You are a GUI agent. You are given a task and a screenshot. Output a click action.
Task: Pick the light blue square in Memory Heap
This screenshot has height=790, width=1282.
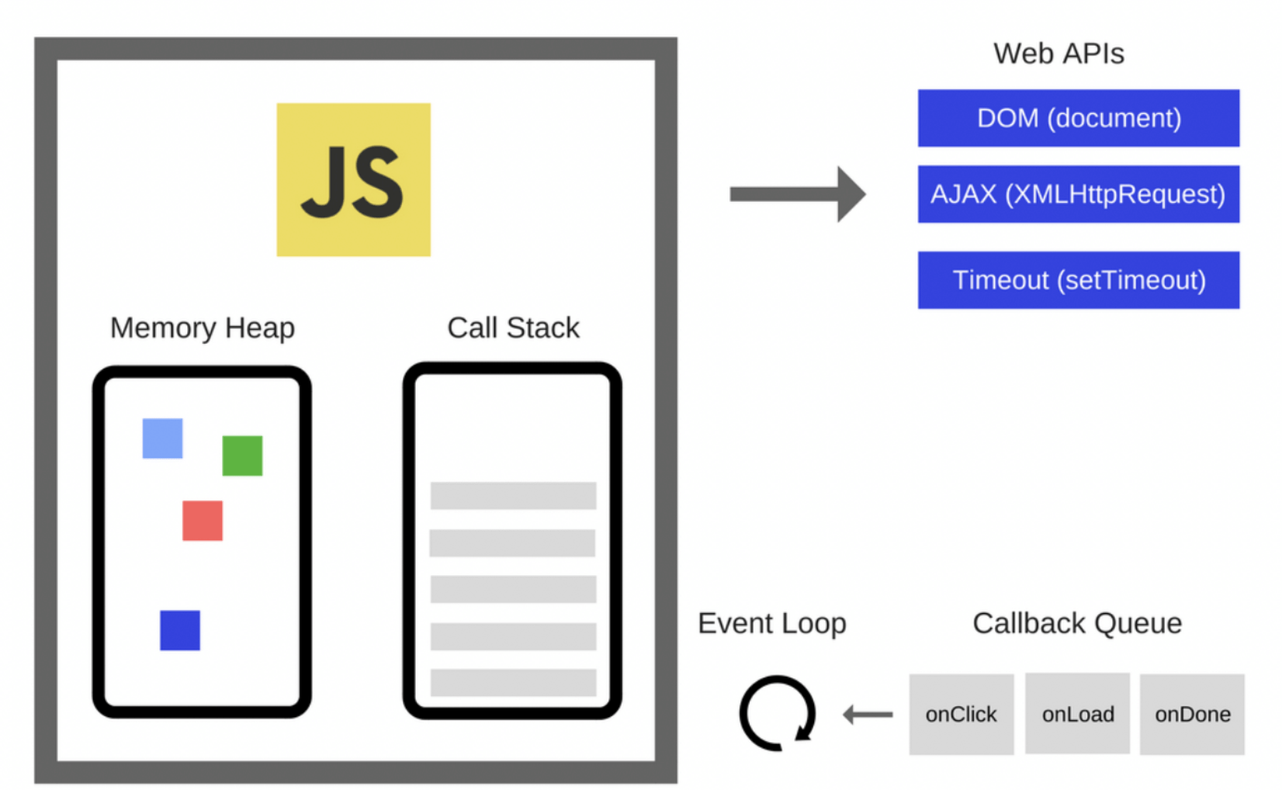coord(162,438)
